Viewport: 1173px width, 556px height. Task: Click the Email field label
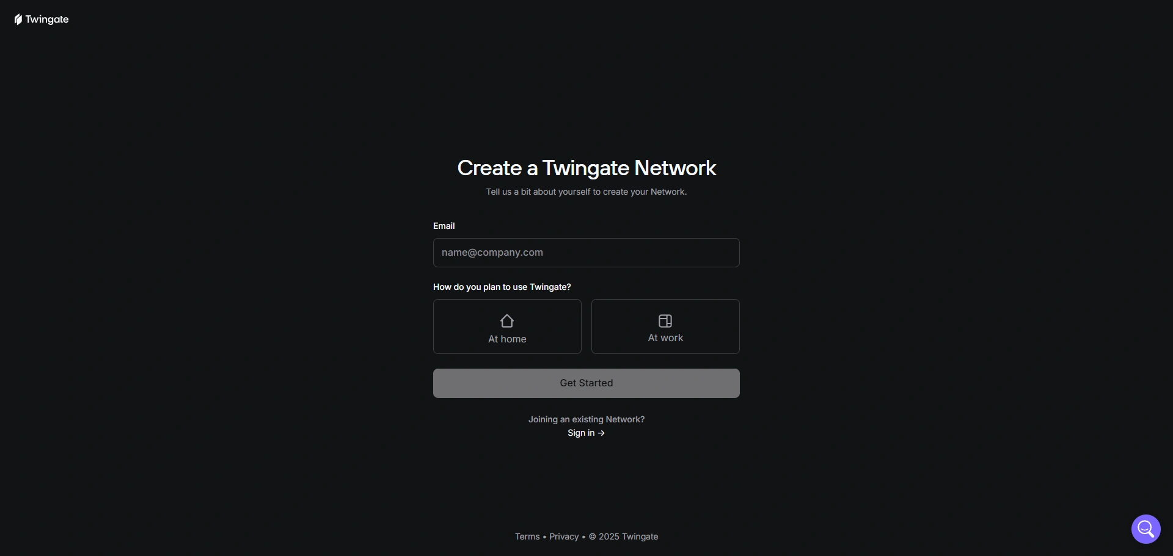click(444, 226)
